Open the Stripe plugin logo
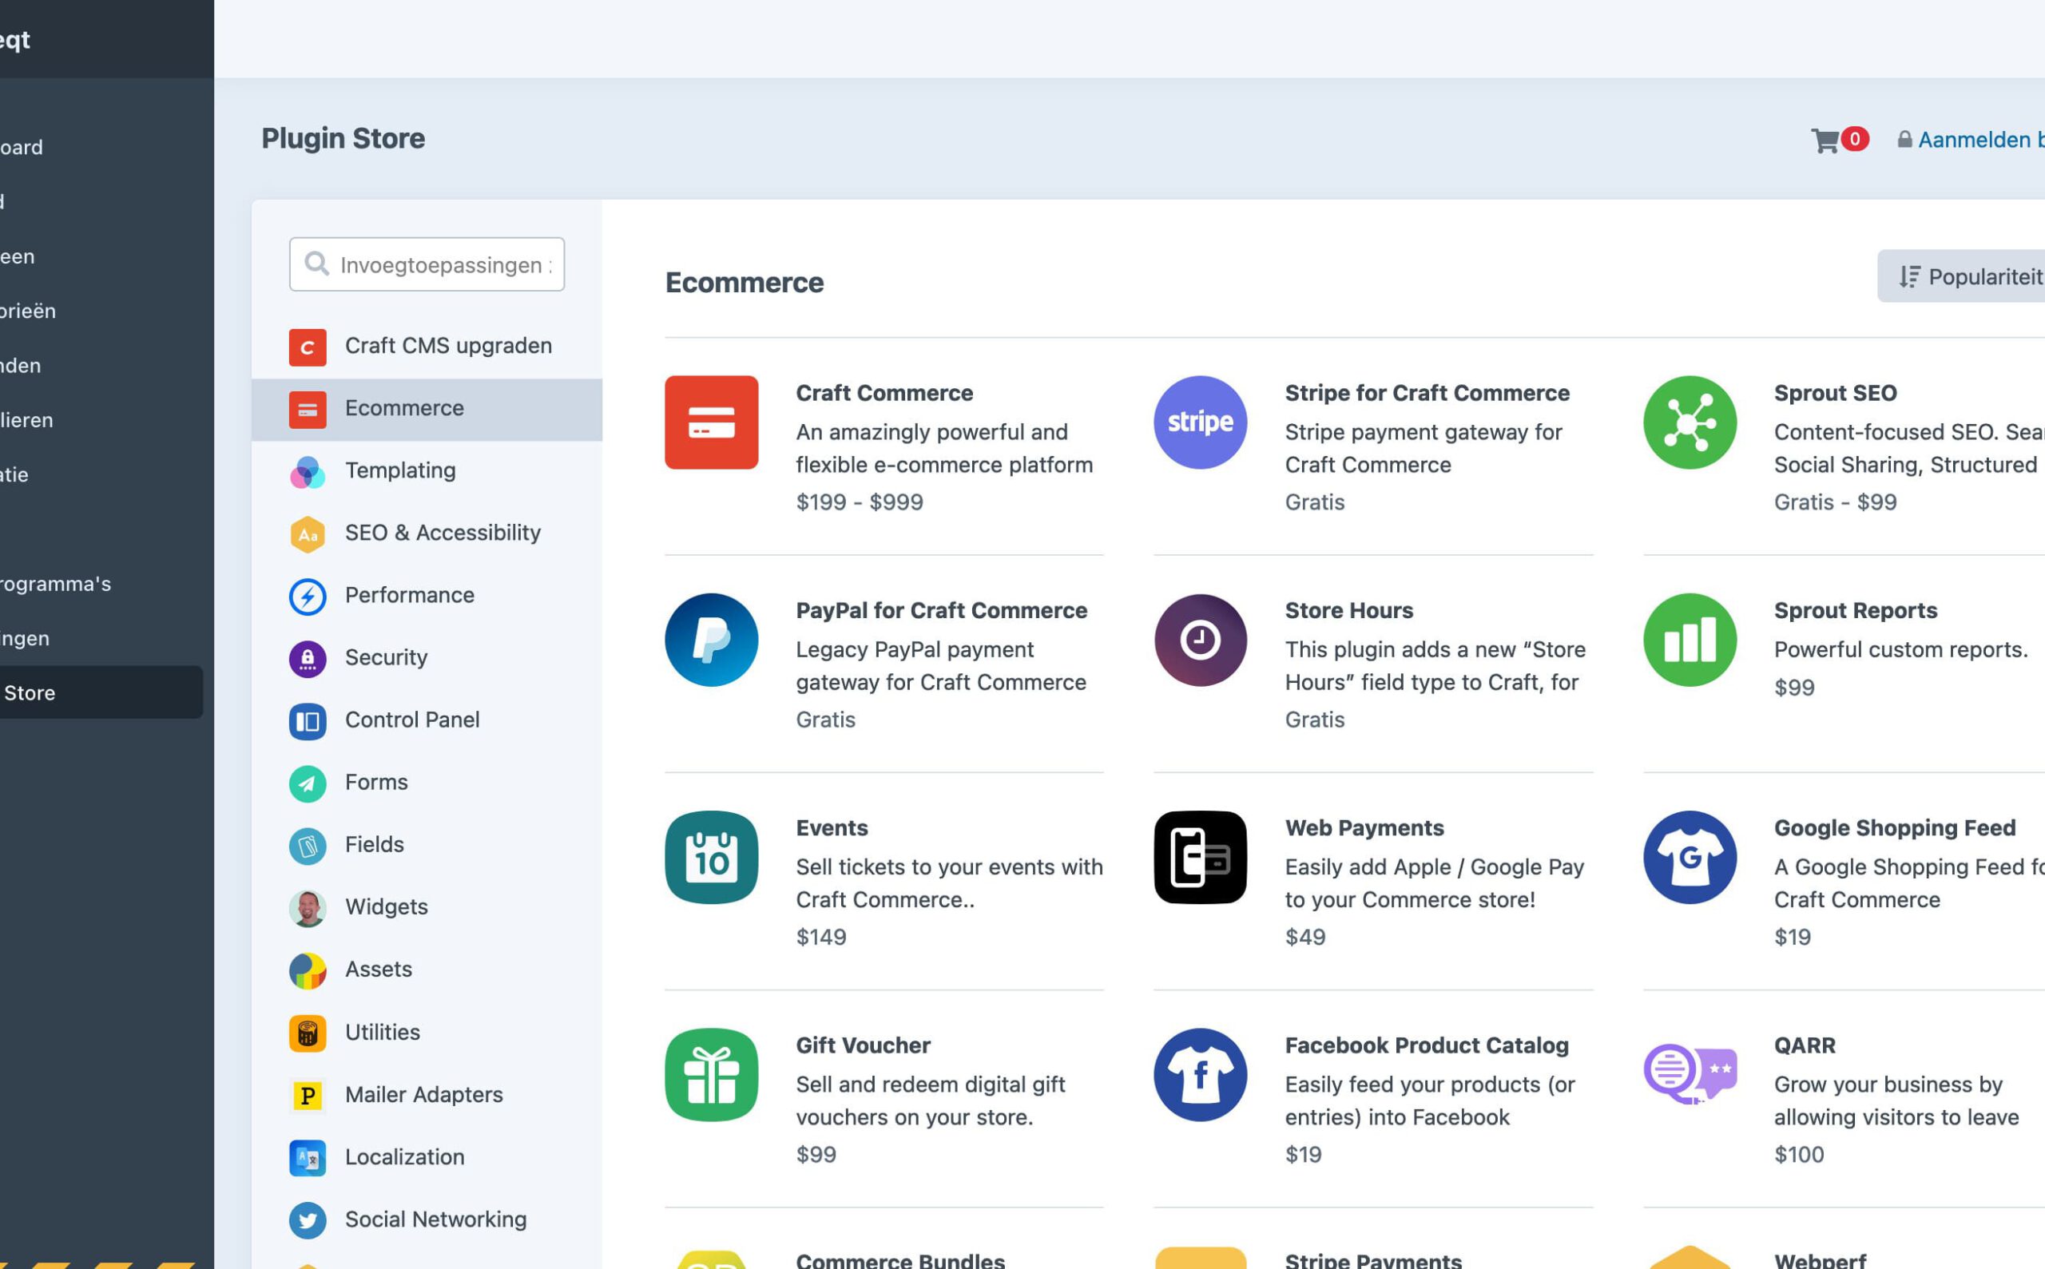Screen dimensions: 2045x1269 tap(1200, 422)
